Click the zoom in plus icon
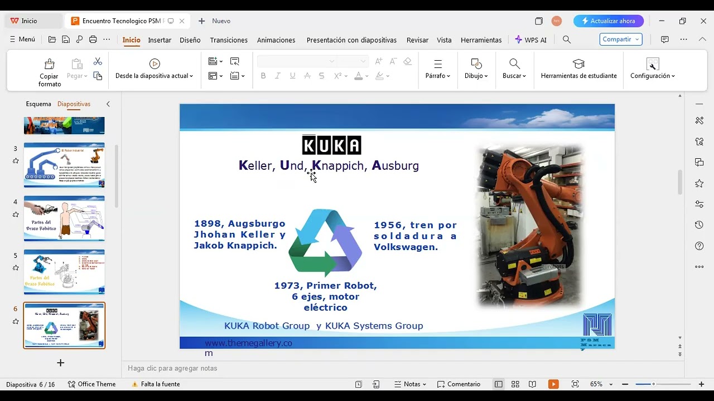The width and height of the screenshot is (714, 401). point(701,384)
